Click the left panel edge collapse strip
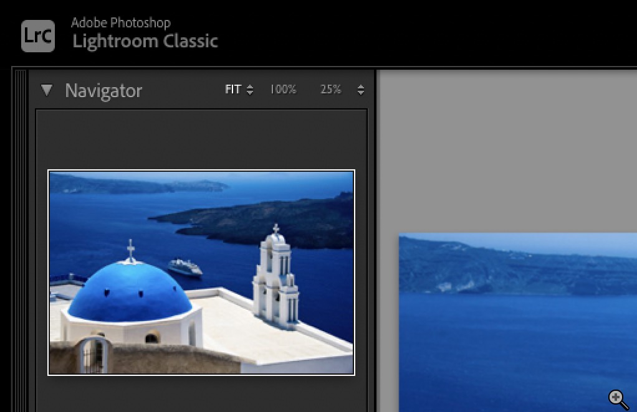 pos(21,241)
